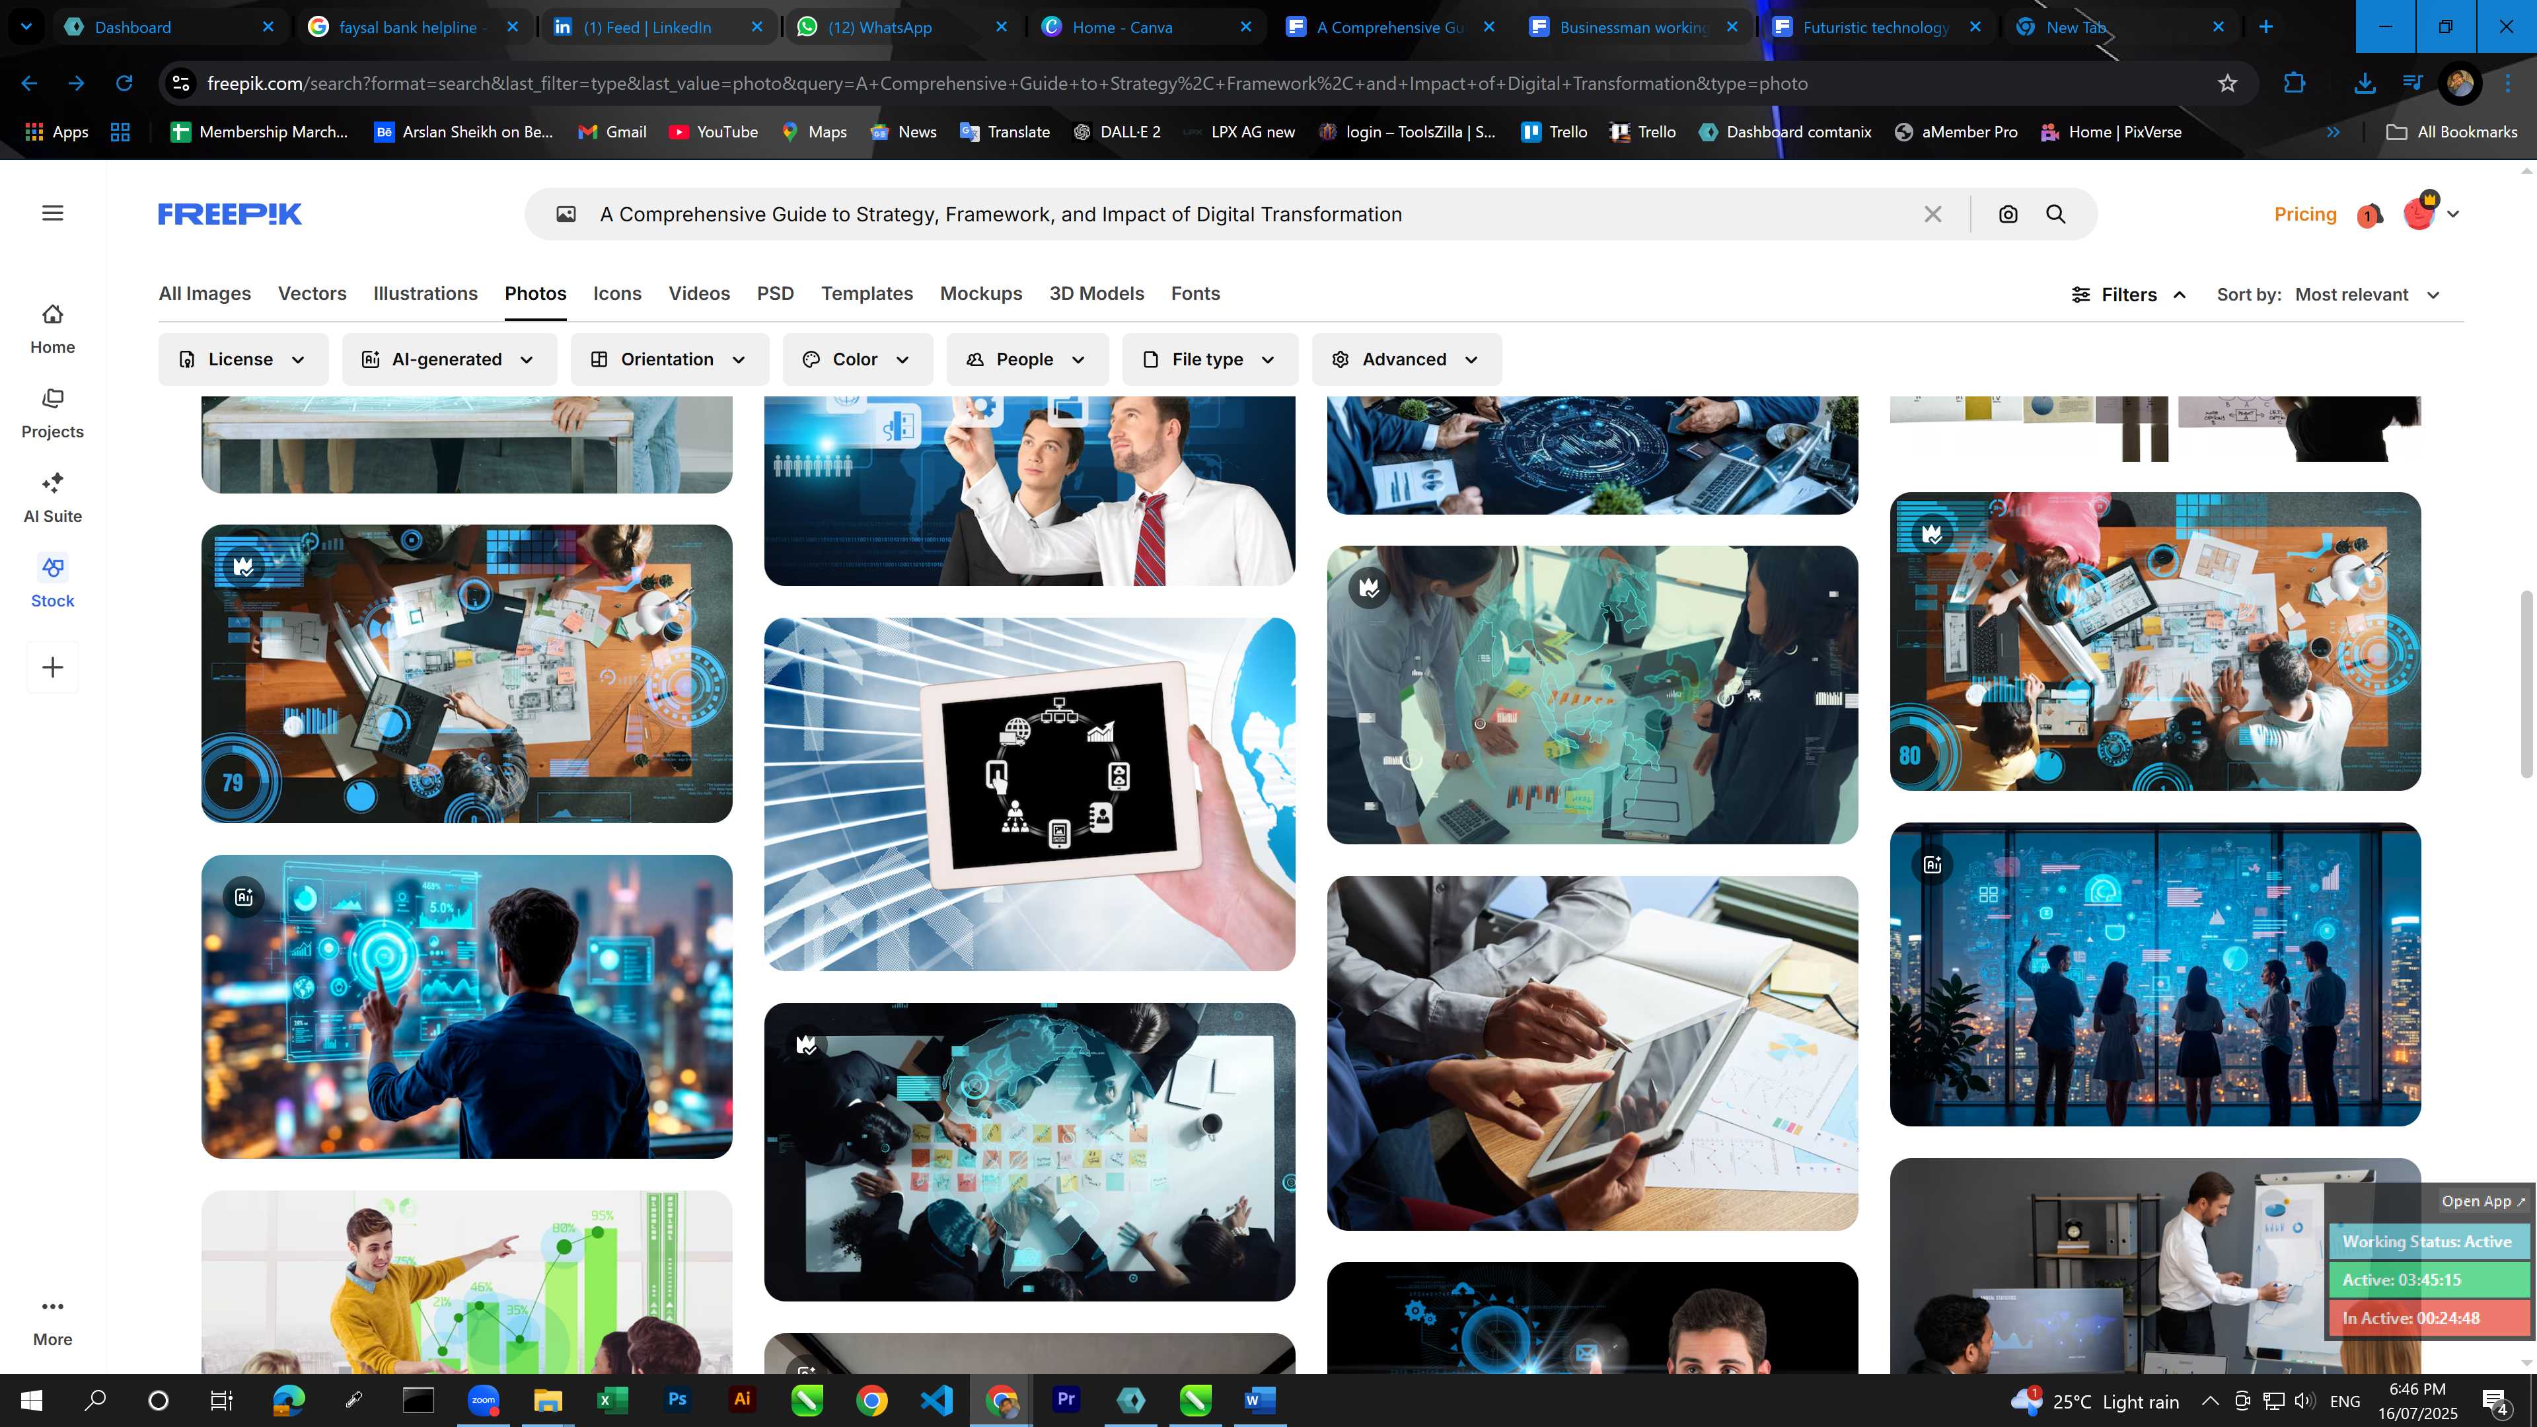Click in the Freepik search input field

(1251, 213)
